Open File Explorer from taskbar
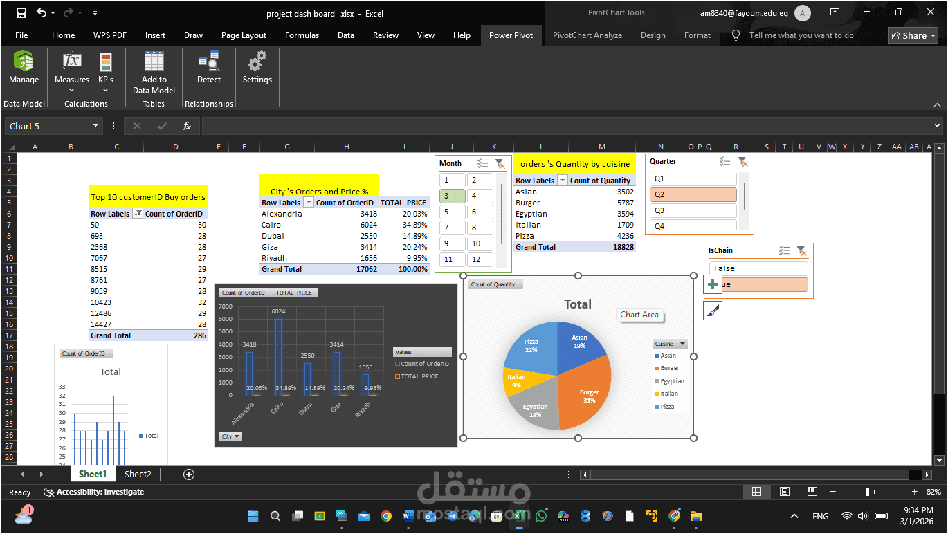 click(x=695, y=516)
